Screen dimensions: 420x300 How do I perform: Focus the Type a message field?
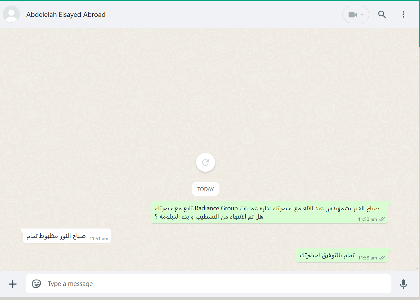coord(208,284)
